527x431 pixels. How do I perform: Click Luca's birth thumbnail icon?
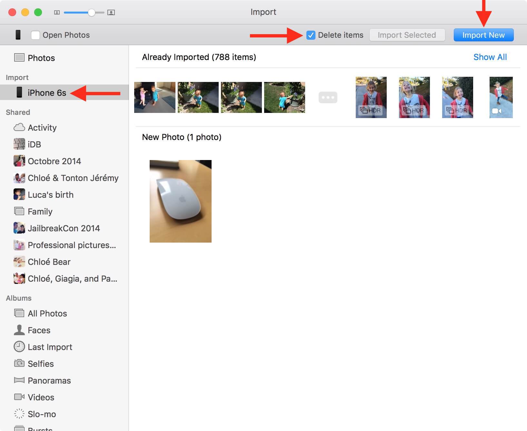(x=19, y=194)
